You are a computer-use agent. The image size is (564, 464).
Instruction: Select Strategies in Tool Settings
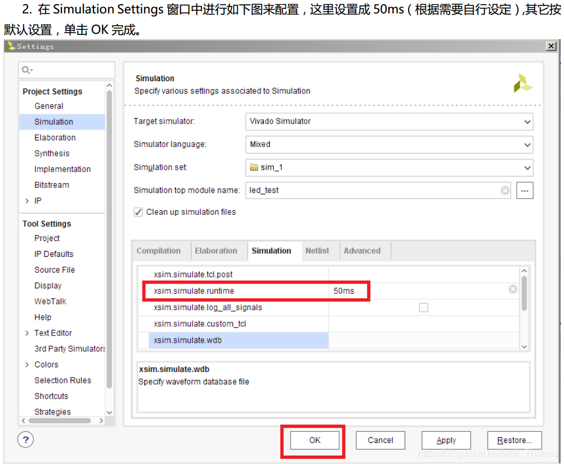pyautogui.click(x=53, y=412)
